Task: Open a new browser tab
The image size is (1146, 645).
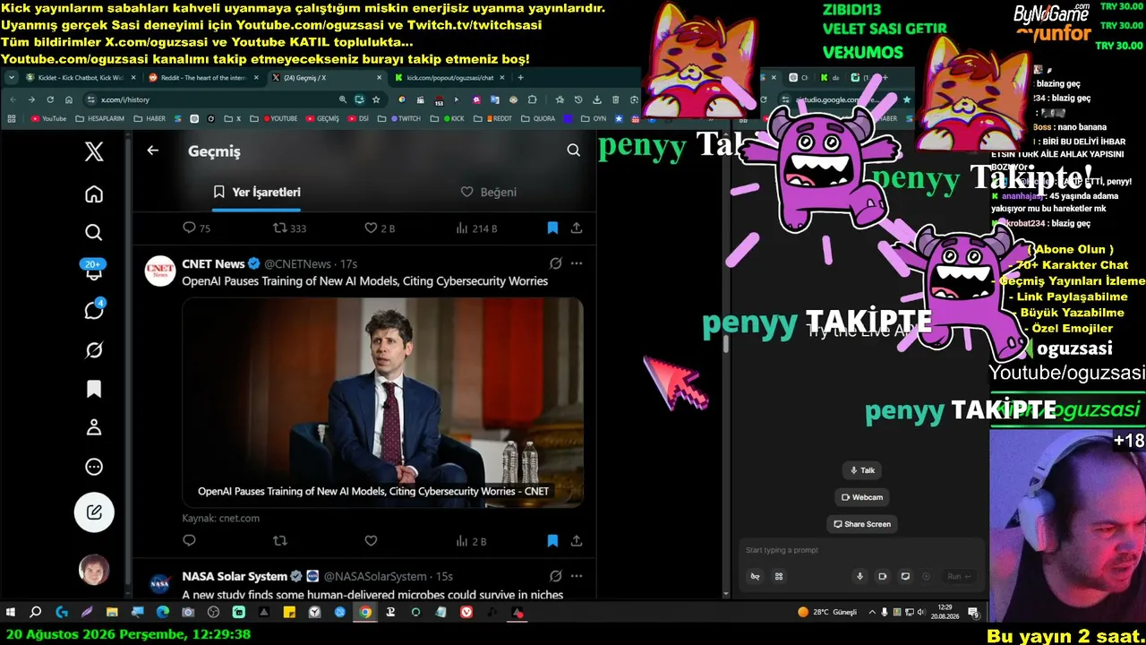Action: pyautogui.click(x=520, y=78)
